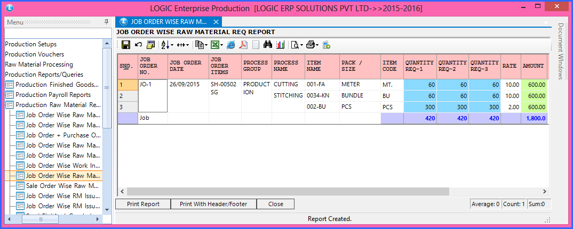This screenshot has height=229, width=573.
Task: Export the report using the PDF icon
Action: pyautogui.click(x=243, y=45)
